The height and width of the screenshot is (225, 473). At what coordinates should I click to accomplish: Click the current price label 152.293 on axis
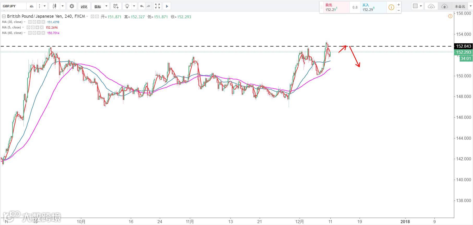click(463, 52)
